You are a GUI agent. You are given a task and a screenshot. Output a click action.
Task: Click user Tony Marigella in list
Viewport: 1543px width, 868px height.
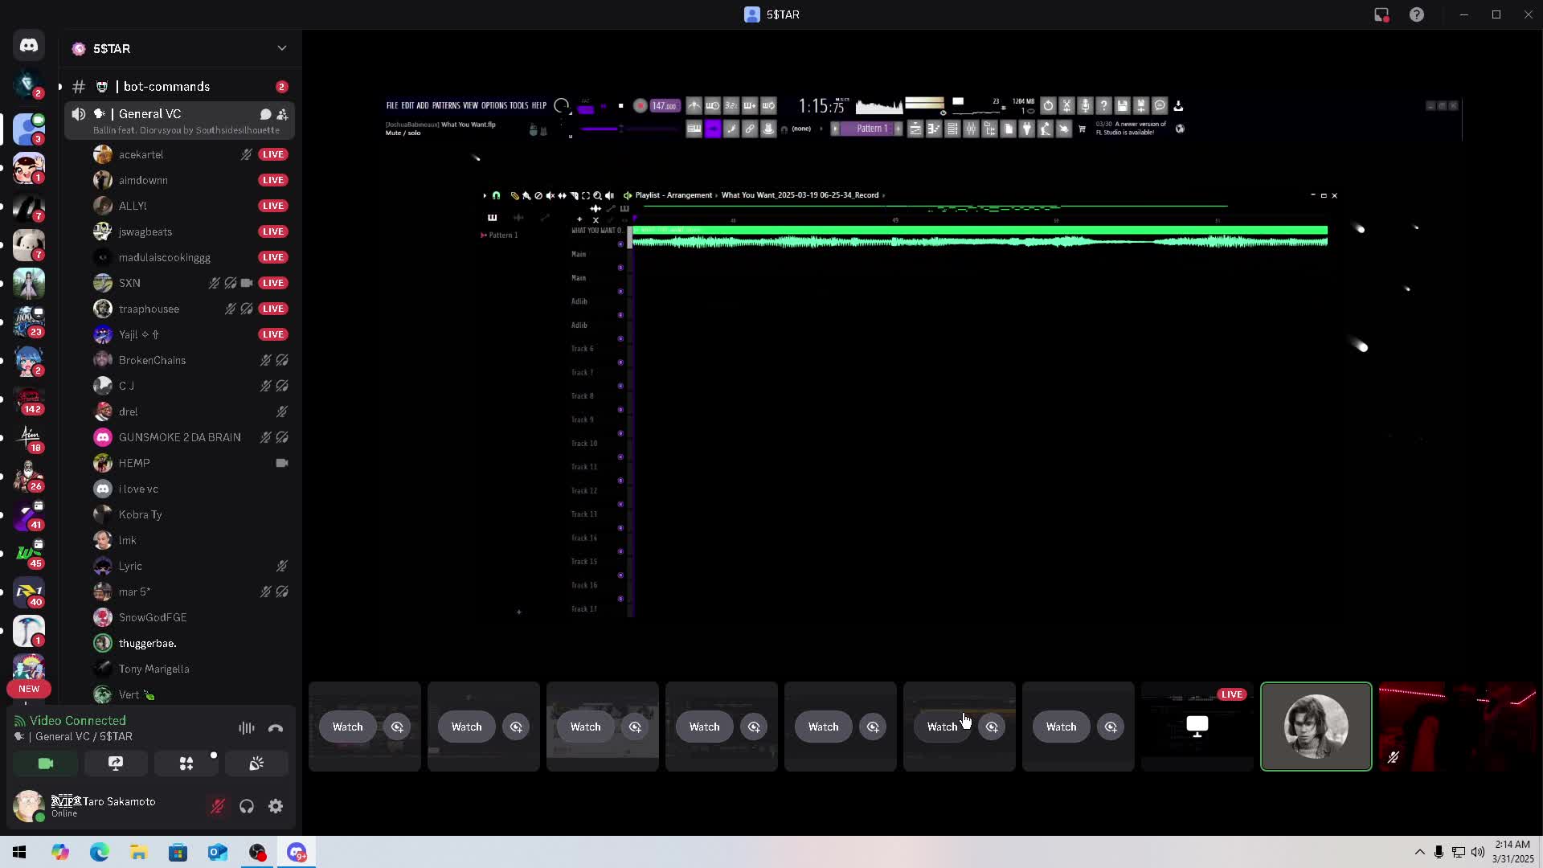(x=153, y=669)
